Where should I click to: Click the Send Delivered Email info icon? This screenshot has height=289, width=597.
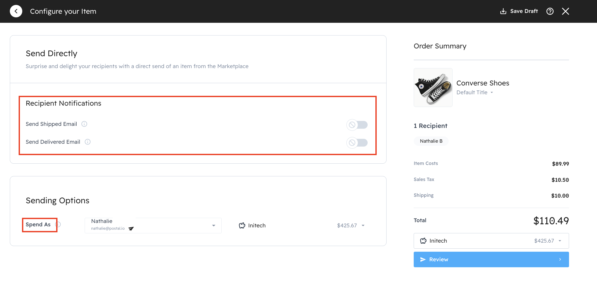[x=88, y=142]
